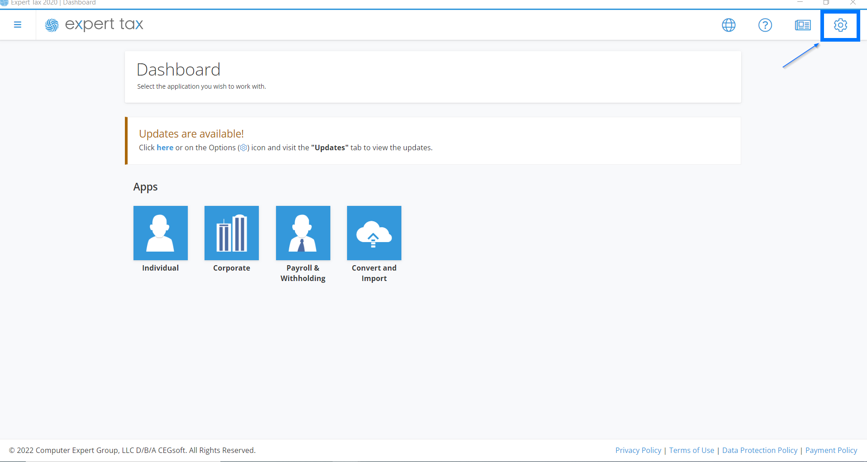Click the Individual label text
The height and width of the screenshot is (462, 867).
[161, 268]
